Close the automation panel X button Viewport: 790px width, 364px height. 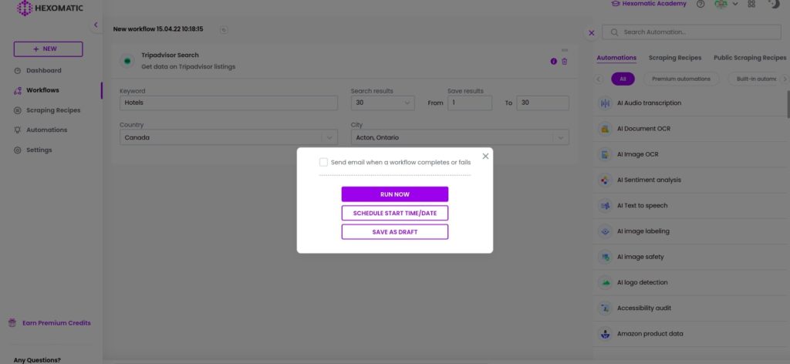click(x=592, y=32)
